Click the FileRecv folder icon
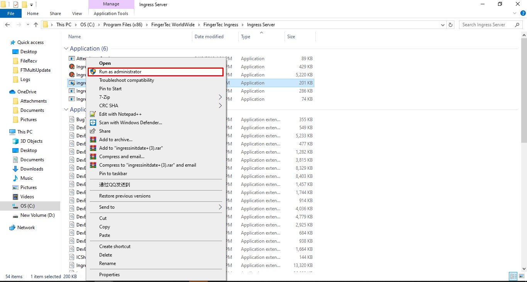 (x=15, y=61)
